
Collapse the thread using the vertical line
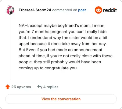click(x=10, y=48)
